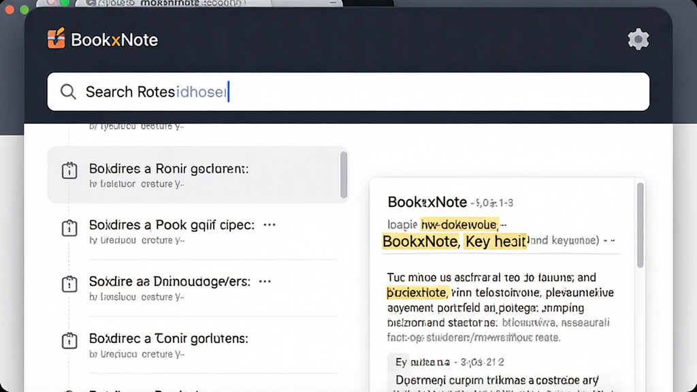Click the BookxNote app name in the header
The width and height of the screenshot is (697, 392).
click(x=114, y=40)
